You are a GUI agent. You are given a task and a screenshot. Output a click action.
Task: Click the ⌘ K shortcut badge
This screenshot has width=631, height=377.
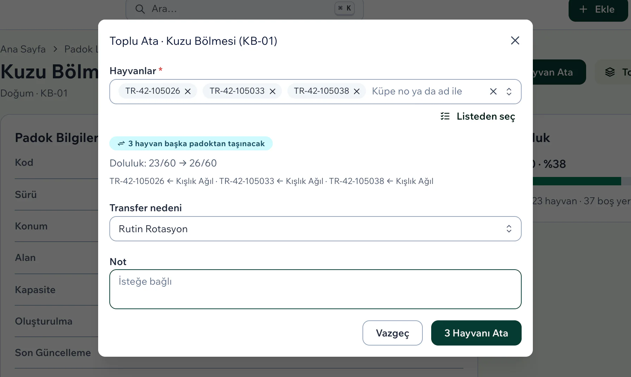[345, 8]
